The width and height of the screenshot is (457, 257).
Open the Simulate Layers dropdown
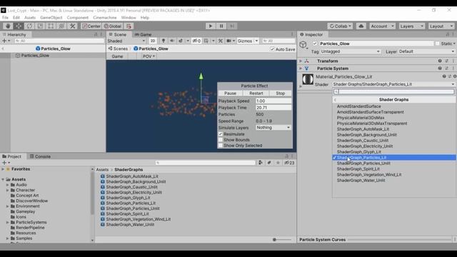(x=273, y=127)
